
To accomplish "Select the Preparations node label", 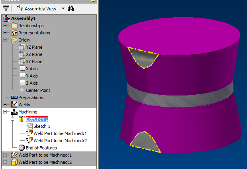I will coord(31,97).
